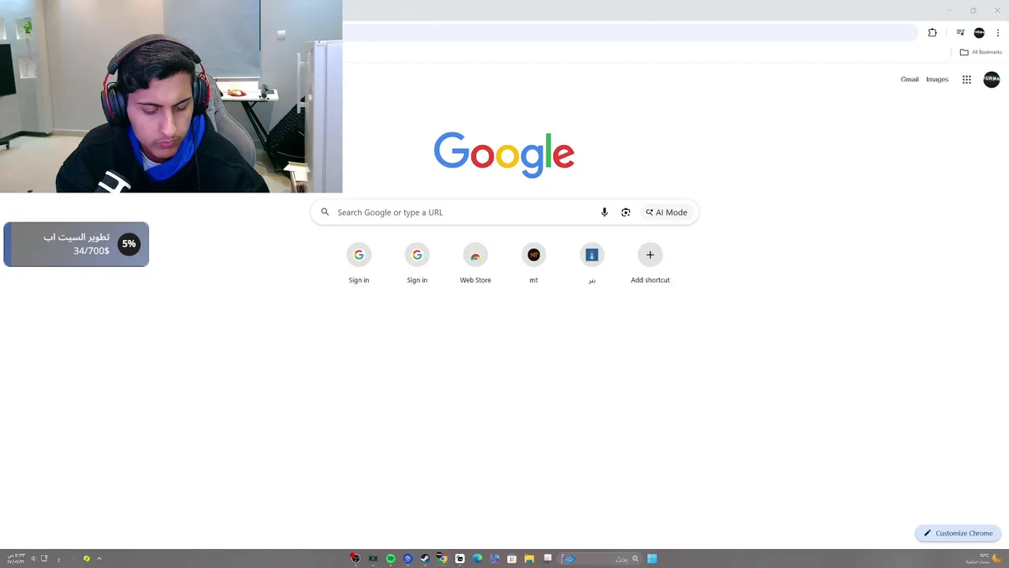The image size is (1009, 568).
Task: Open Gmail link
Action: click(x=910, y=79)
